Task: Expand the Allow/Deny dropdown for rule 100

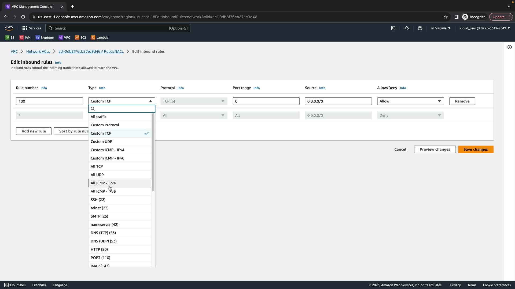Action: [x=410, y=101]
